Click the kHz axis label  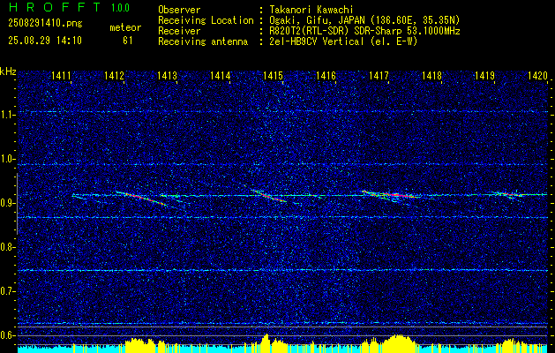point(8,71)
